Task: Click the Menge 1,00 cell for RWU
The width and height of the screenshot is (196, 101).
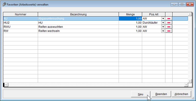Action: pos(130,27)
